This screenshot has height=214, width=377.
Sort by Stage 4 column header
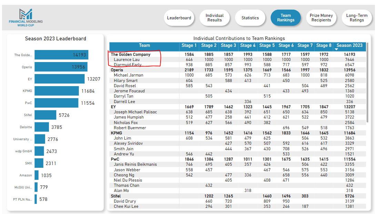248,45
